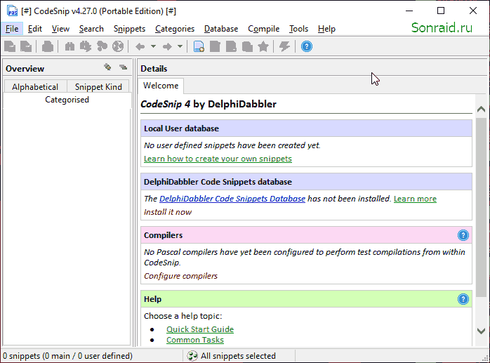Switch to the Alphabetical tab
Viewport: 490px width, 363px height.
tap(35, 87)
